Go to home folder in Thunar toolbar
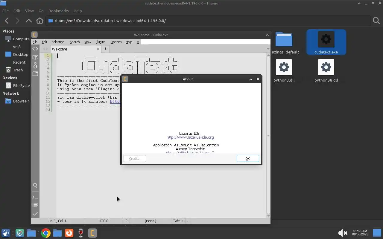The height and width of the screenshot is (239, 383). 39,21
